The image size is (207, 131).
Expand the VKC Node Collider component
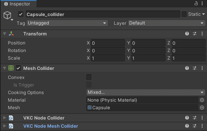pyautogui.click(x=5, y=118)
